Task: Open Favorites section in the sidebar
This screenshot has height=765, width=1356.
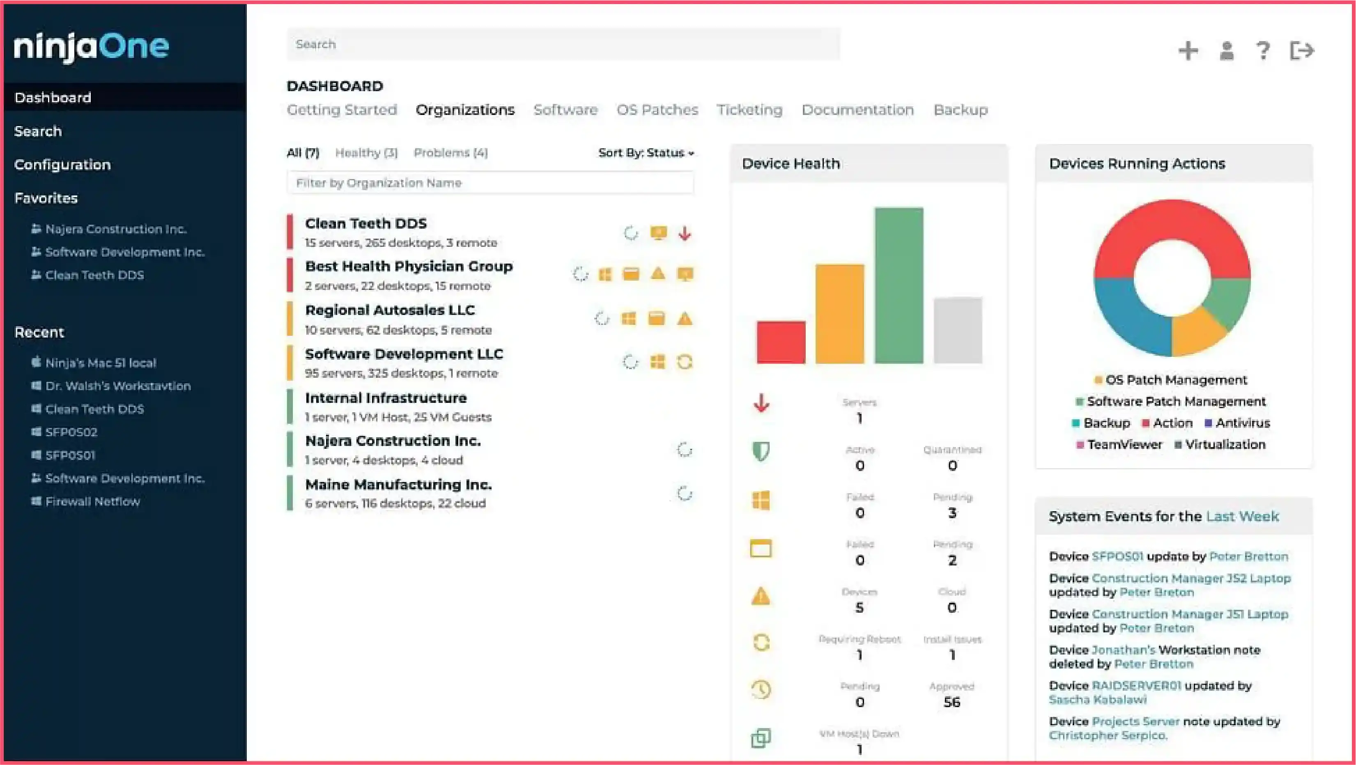Action: click(46, 198)
